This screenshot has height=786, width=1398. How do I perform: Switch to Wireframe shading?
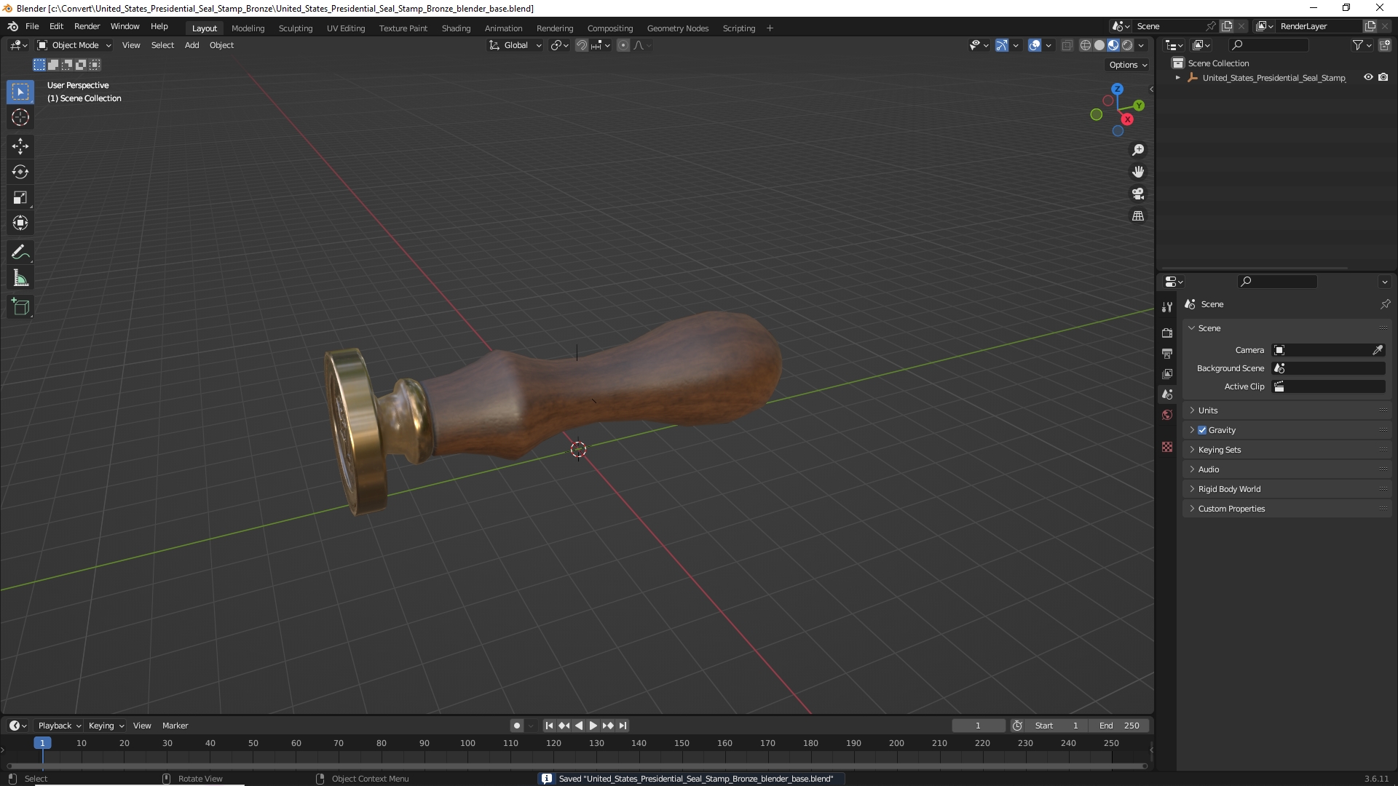(x=1086, y=45)
